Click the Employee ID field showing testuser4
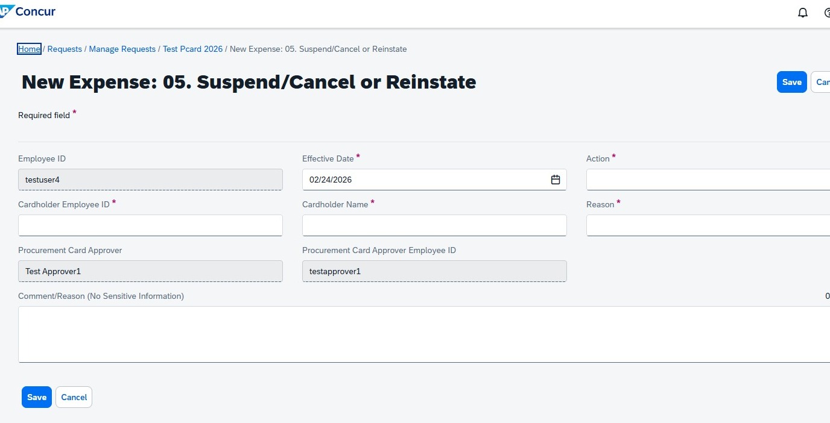 (150, 180)
